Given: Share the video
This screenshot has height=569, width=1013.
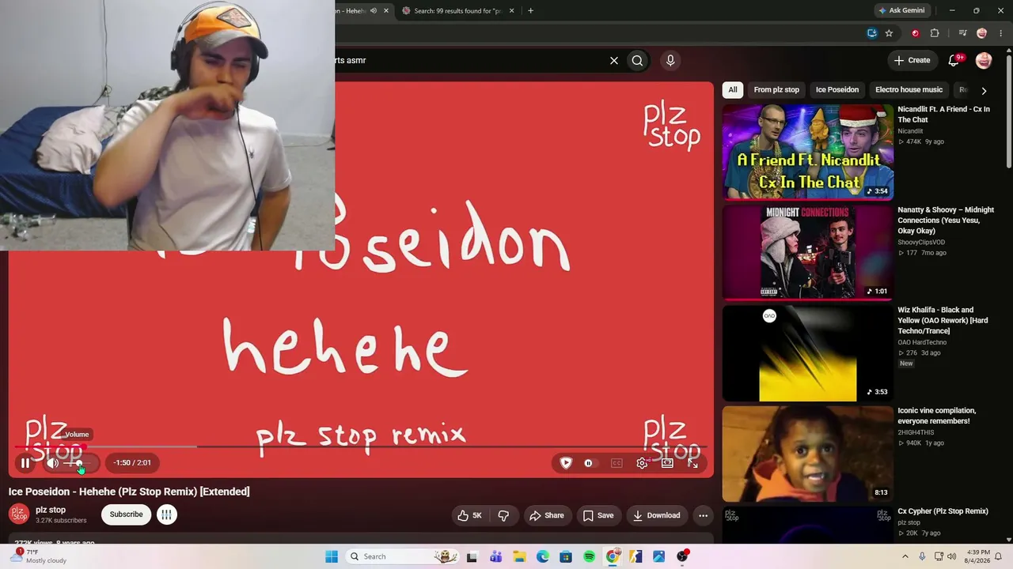Looking at the screenshot, I should tap(547, 515).
